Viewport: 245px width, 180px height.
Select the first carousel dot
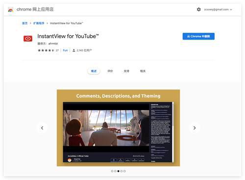[x=112, y=171]
